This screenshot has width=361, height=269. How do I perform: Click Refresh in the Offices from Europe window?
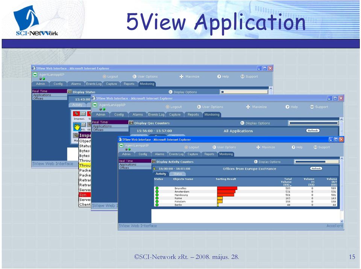pos(316,168)
